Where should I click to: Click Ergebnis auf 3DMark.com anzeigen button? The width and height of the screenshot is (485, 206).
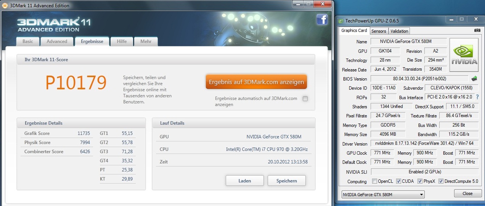point(256,82)
